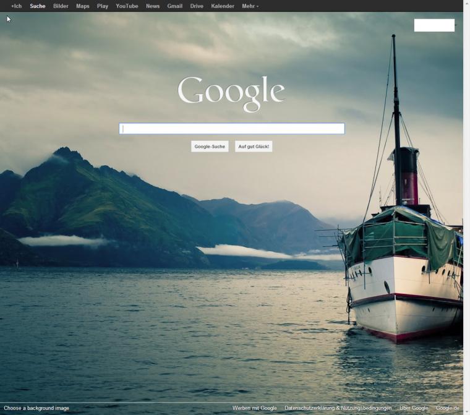Open Play in the navigation bar
470x415 pixels.
tap(103, 6)
